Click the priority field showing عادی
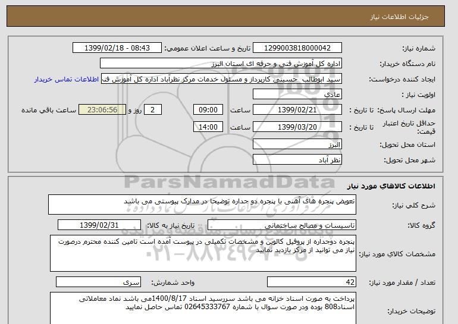 tap(297, 95)
